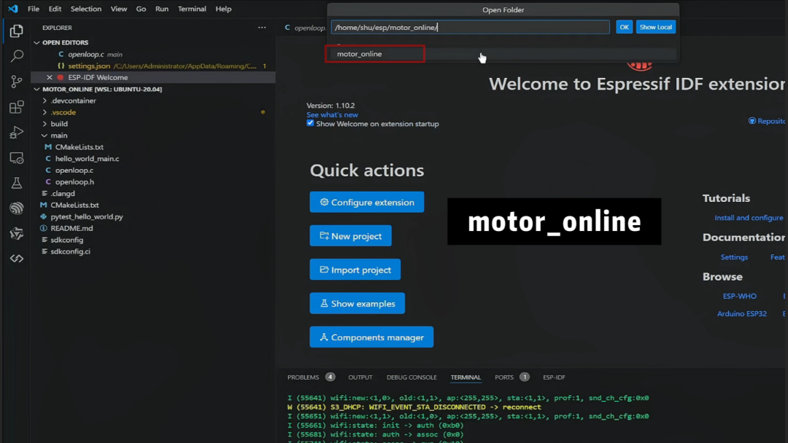Open the Extensions view
This screenshot has height=443, width=788.
[16, 107]
